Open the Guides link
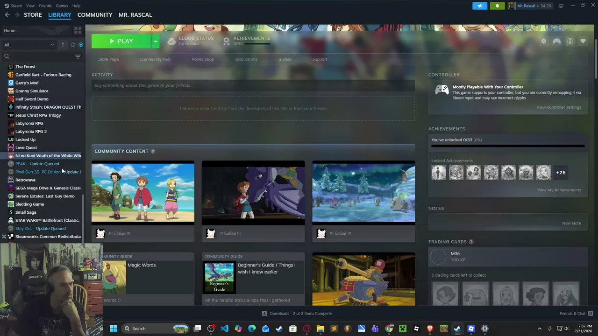598x336 pixels. point(285,59)
